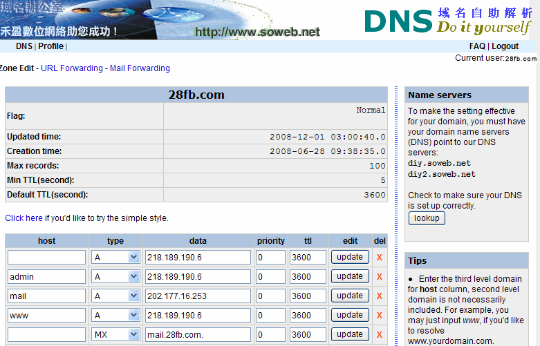Delete the first blank-host A record
The width and height of the screenshot is (540, 346).
pos(379,258)
